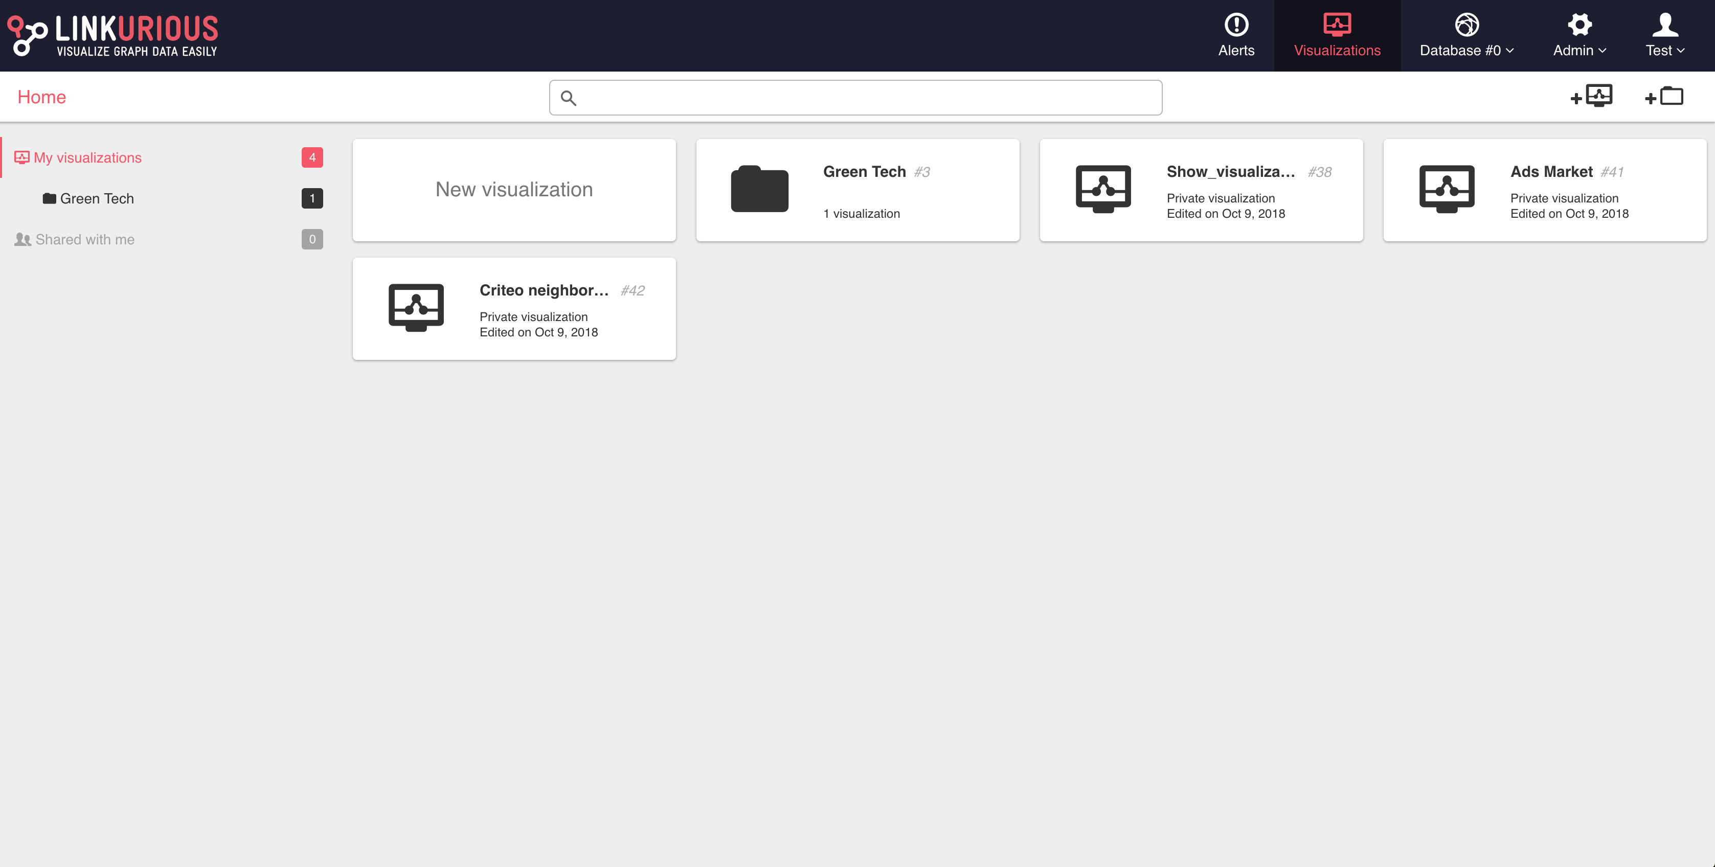Click the magnifying glass search icon
The image size is (1715, 867).
click(568, 99)
